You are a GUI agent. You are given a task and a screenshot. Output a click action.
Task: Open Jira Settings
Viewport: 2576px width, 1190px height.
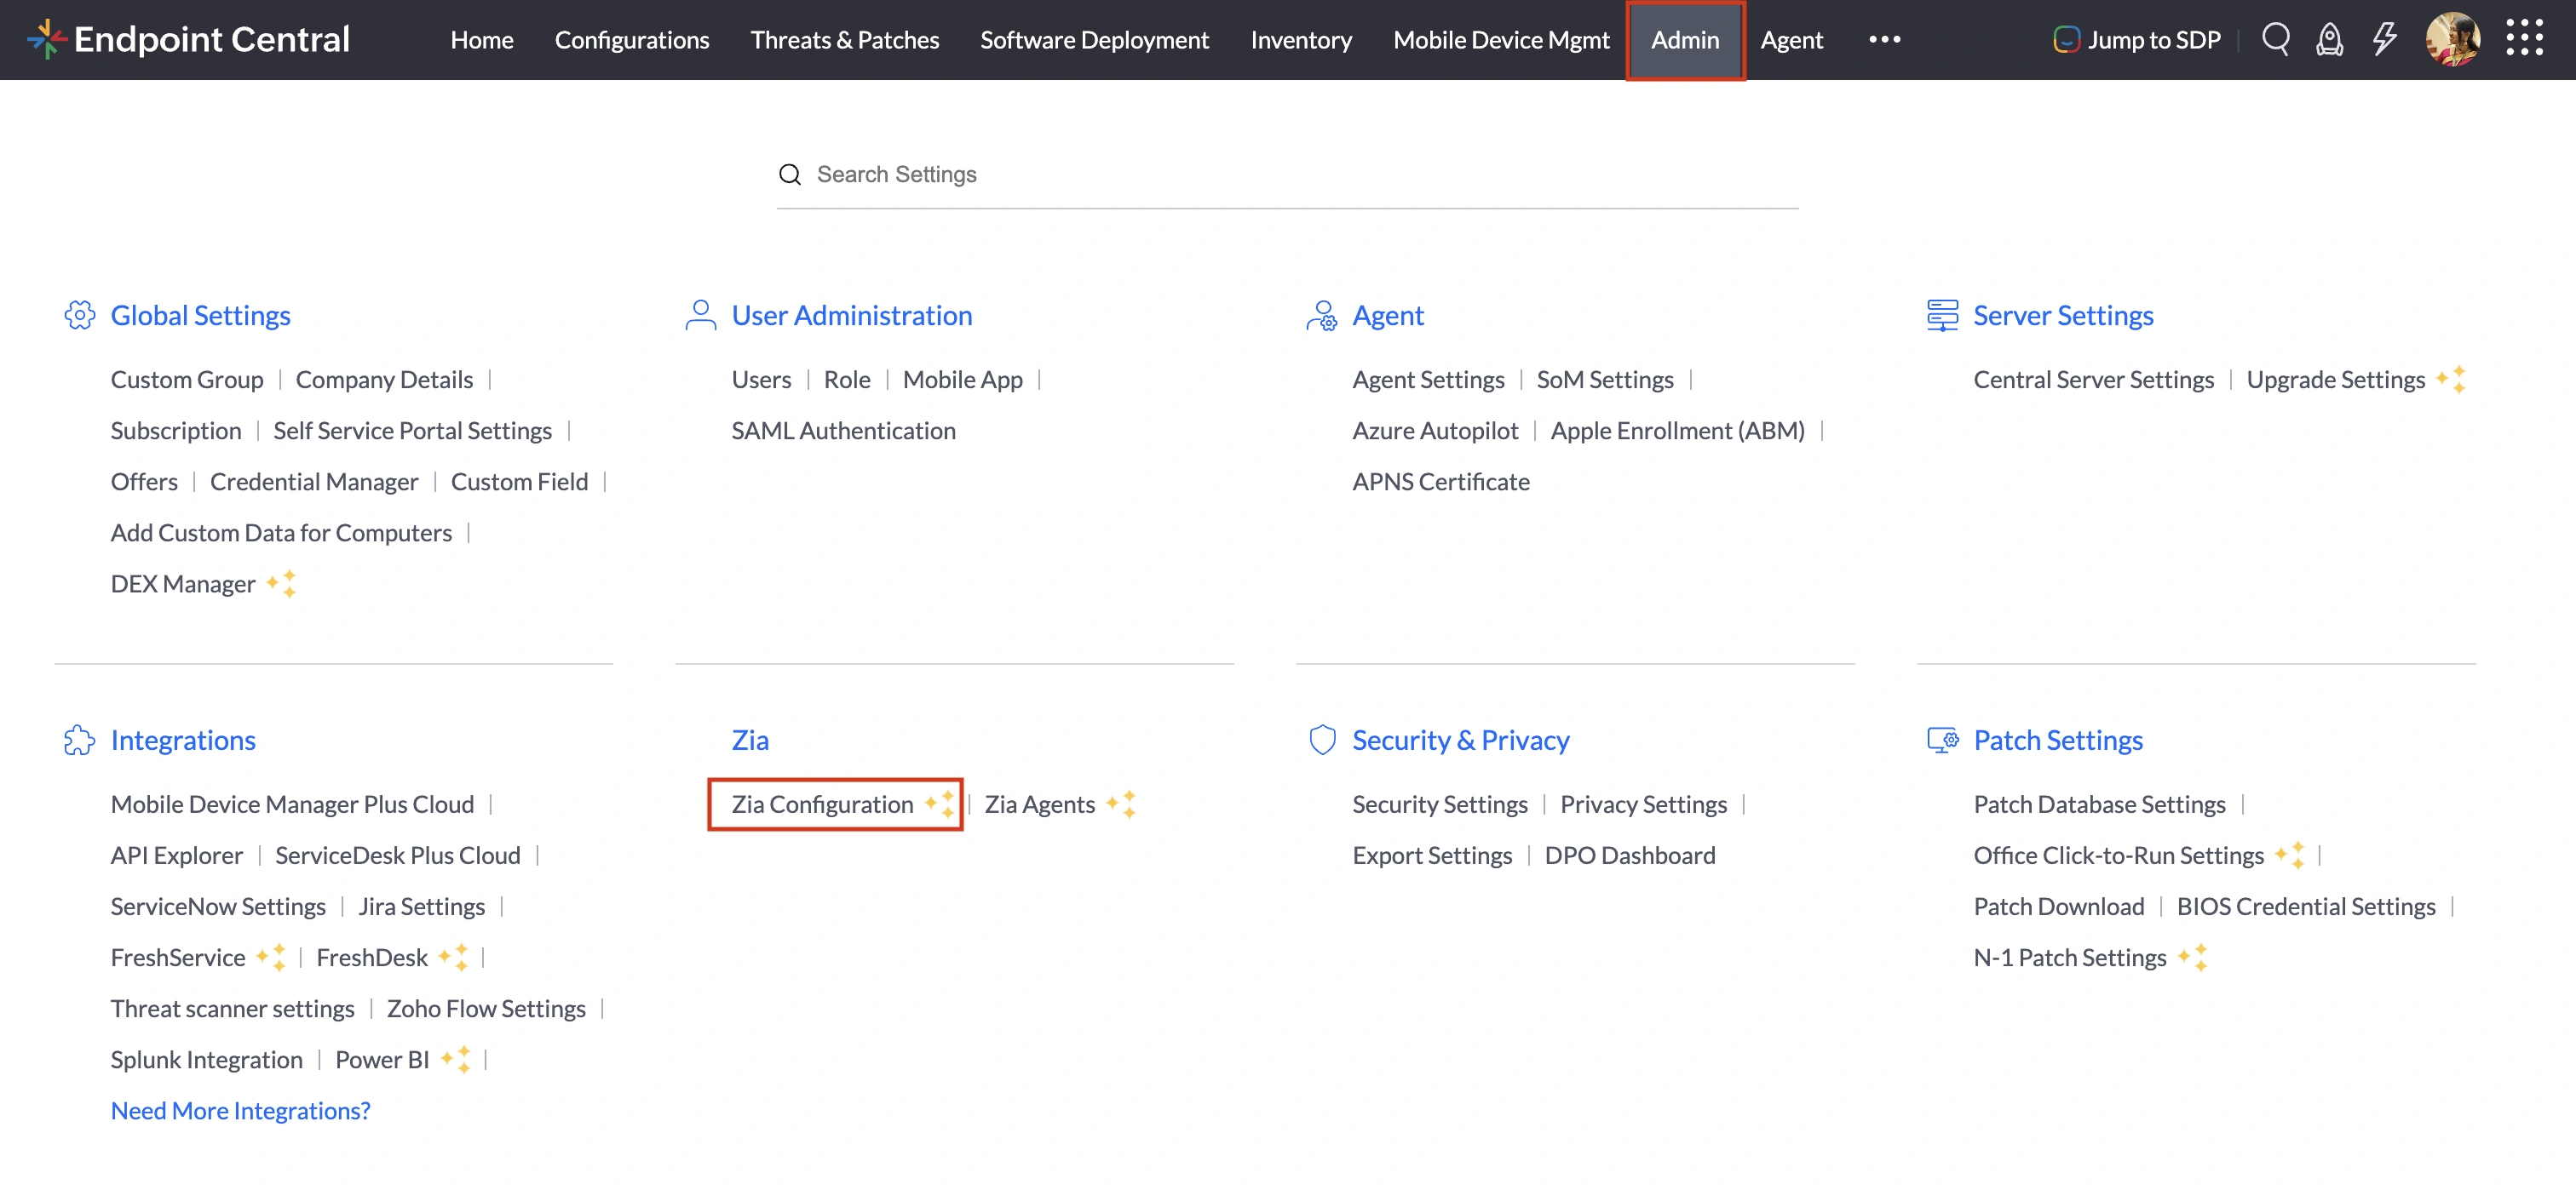421,905
